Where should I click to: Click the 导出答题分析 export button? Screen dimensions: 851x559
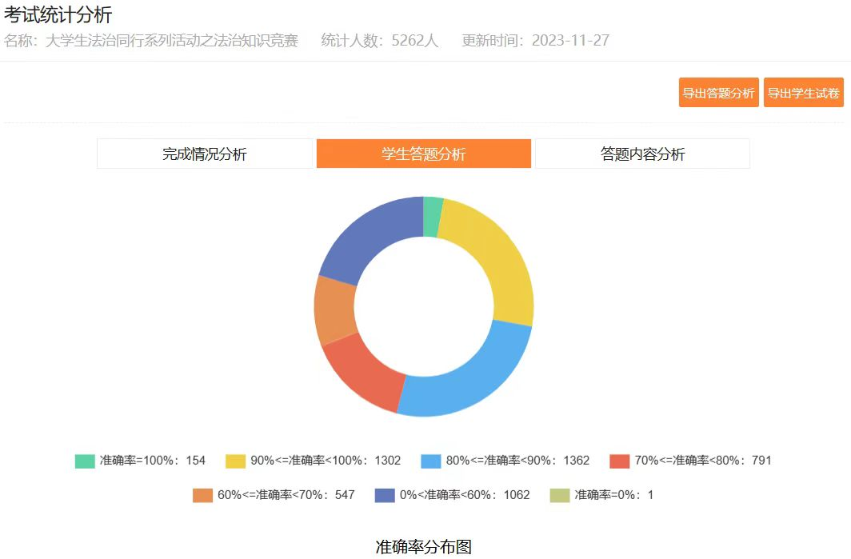718,92
